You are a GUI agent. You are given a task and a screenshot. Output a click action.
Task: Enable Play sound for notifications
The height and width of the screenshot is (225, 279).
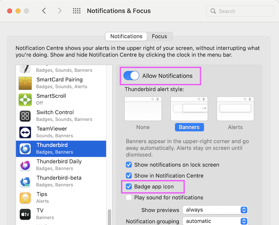click(129, 197)
